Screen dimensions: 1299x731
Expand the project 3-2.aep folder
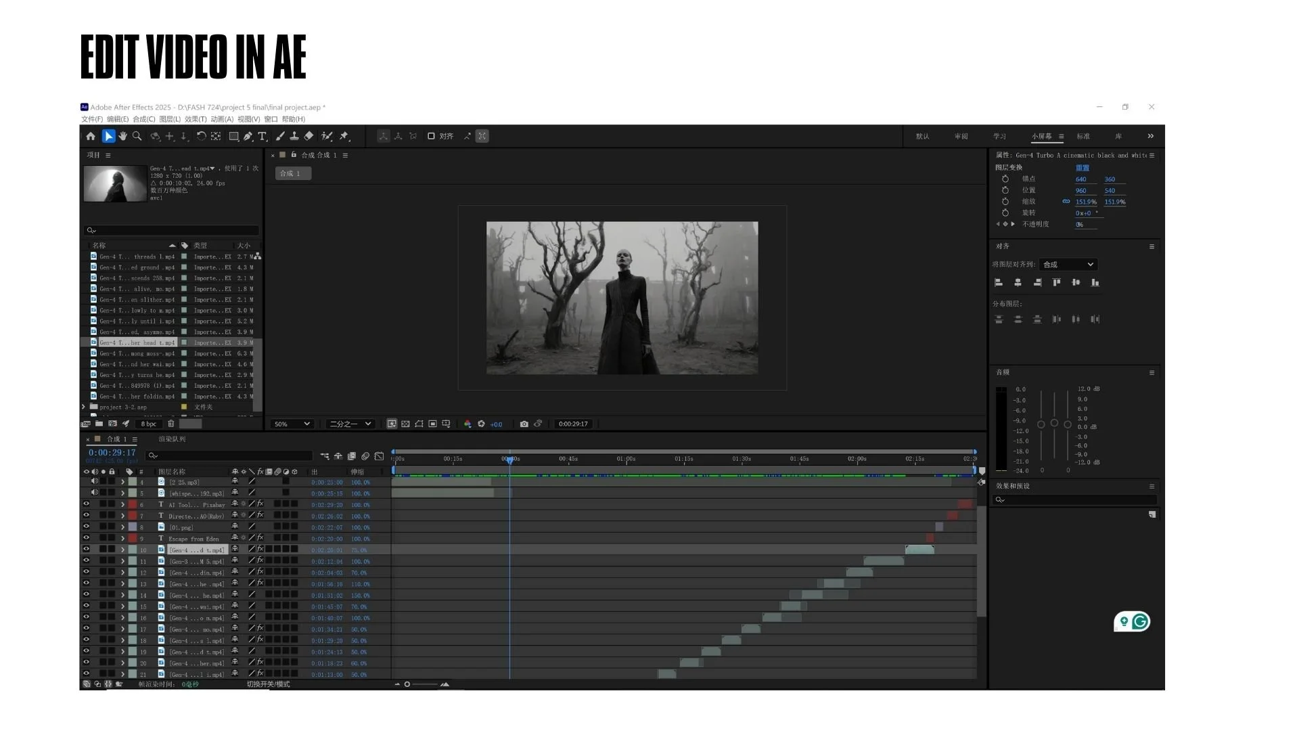(84, 407)
